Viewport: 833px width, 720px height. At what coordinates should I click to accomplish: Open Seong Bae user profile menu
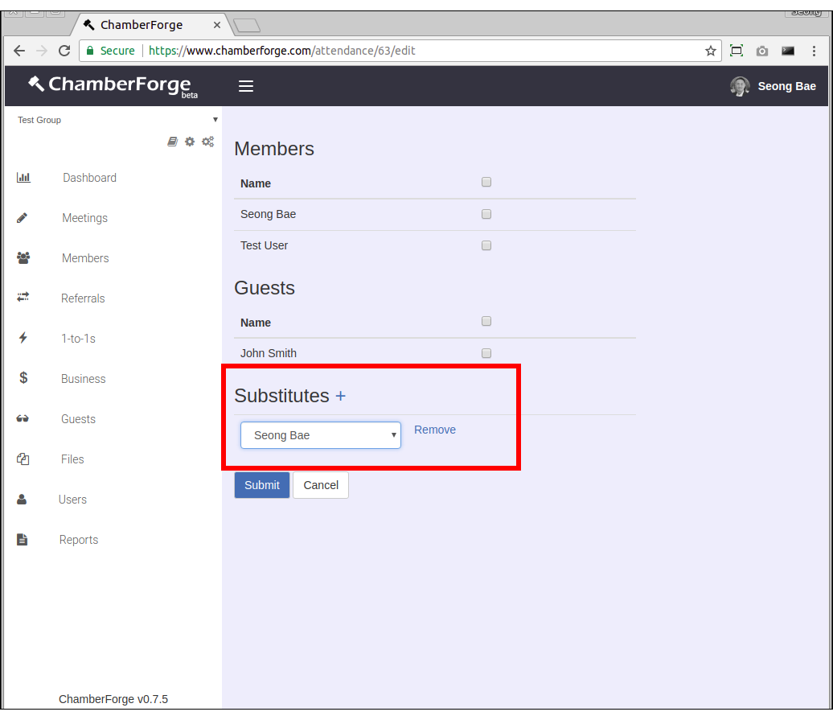pos(773,86)
